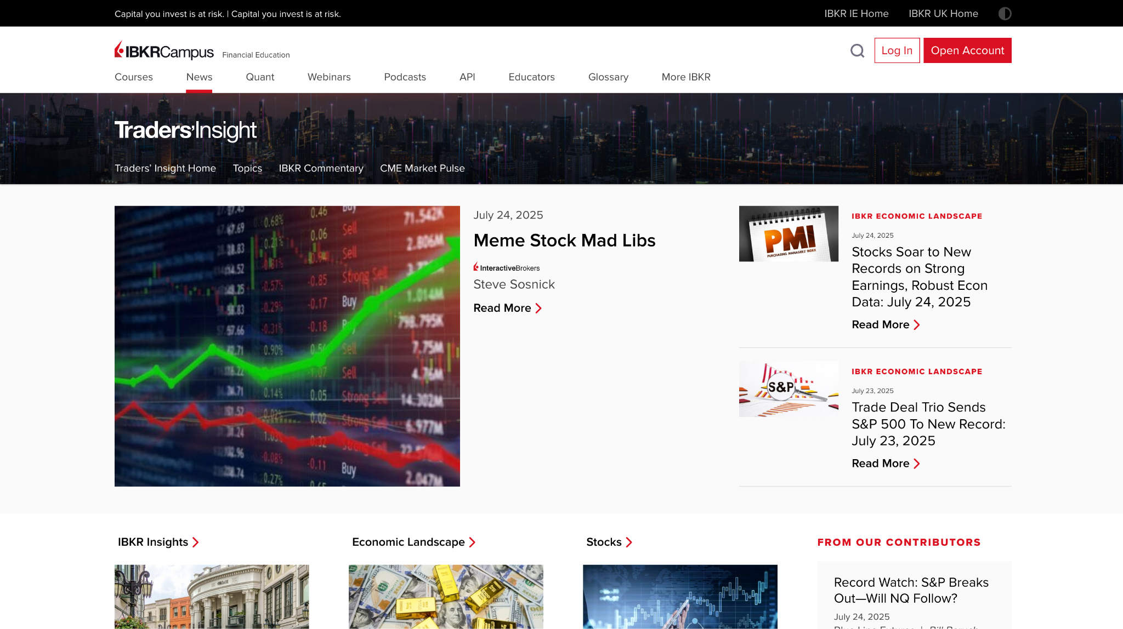Screen dimensions: 1123x629
Task: Click IBKR Economic Landscape tag above Trade Deal
Action: pyautogui.click(x=917, y=371)
